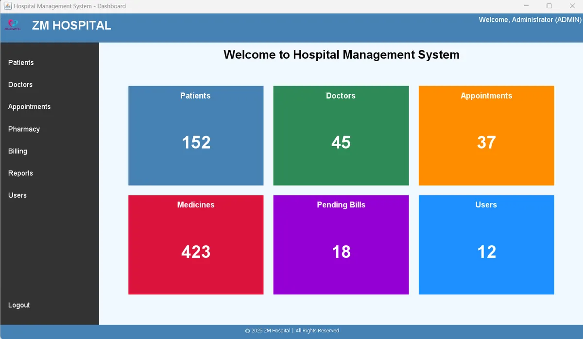Click the Welcome to Hospital Management System heading
Viewport: 583px width, 339px height.
click(341, 54)
